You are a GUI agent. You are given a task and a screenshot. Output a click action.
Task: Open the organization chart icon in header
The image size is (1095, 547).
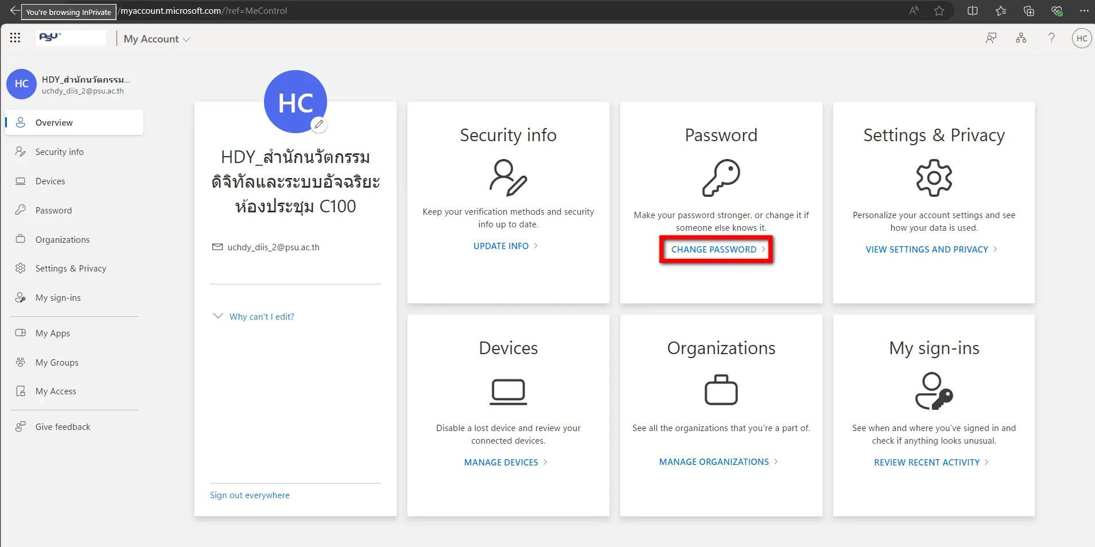[x=1021, y=38]
